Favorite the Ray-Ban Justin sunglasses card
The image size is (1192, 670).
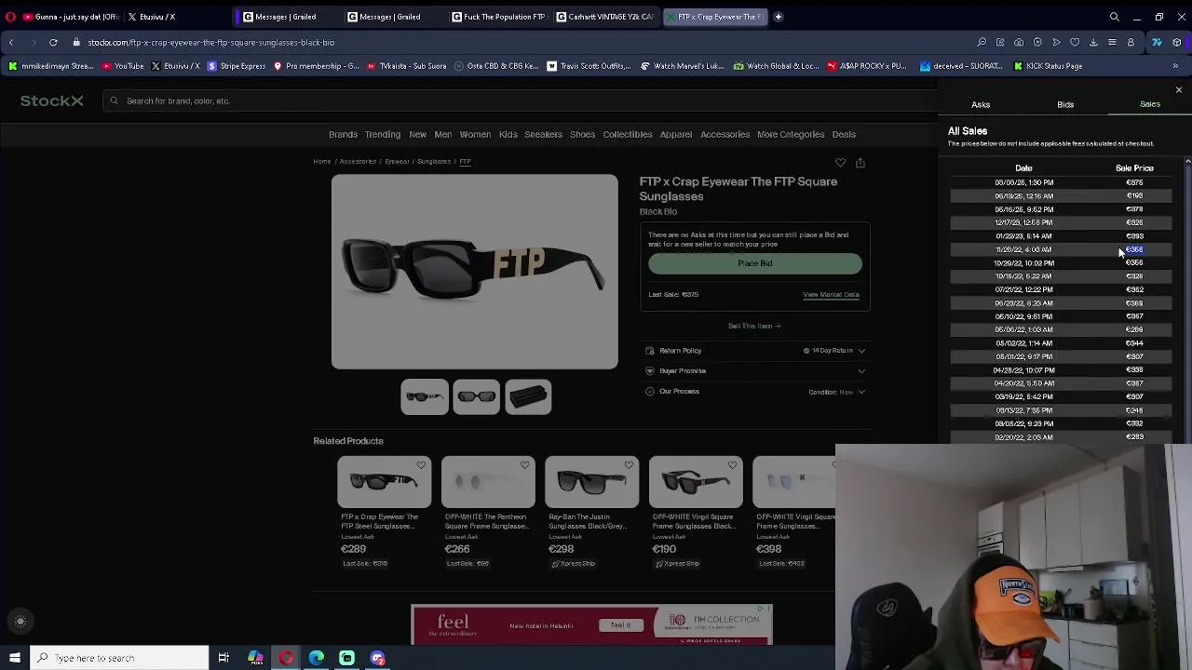629,465
